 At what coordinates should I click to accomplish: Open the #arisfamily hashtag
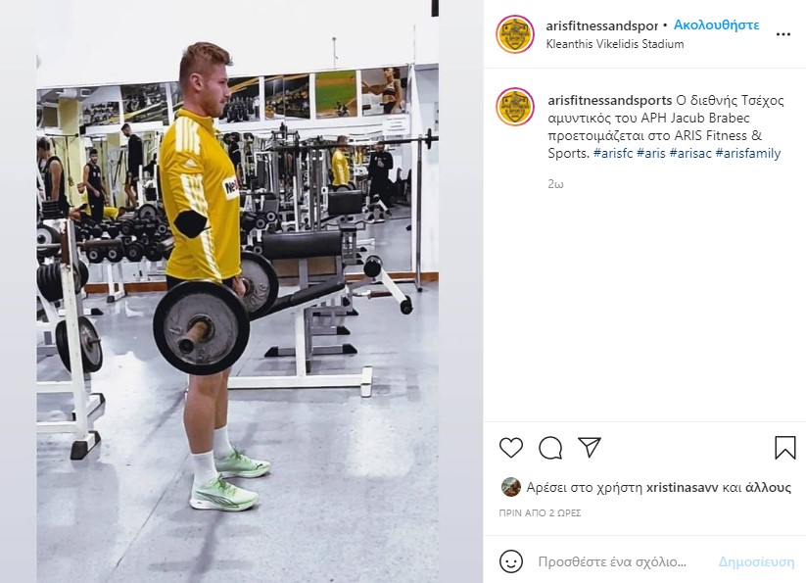pos(748,153)
